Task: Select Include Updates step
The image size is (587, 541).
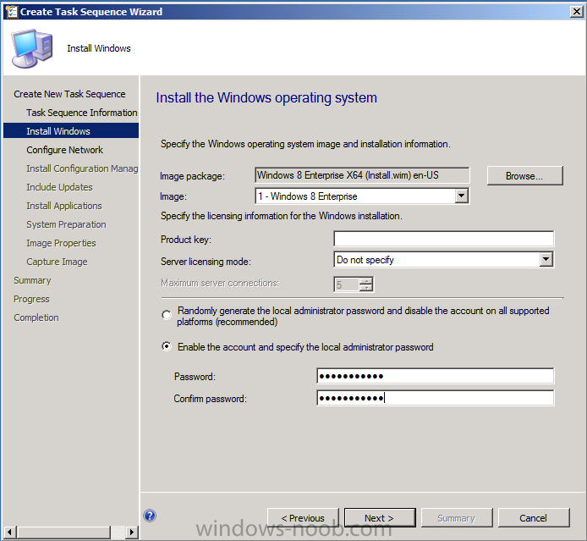Action: click(x=59, y=187)
